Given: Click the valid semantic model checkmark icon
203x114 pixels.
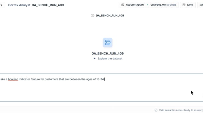Looking at the screenshot, I should [x=156, y=110].
